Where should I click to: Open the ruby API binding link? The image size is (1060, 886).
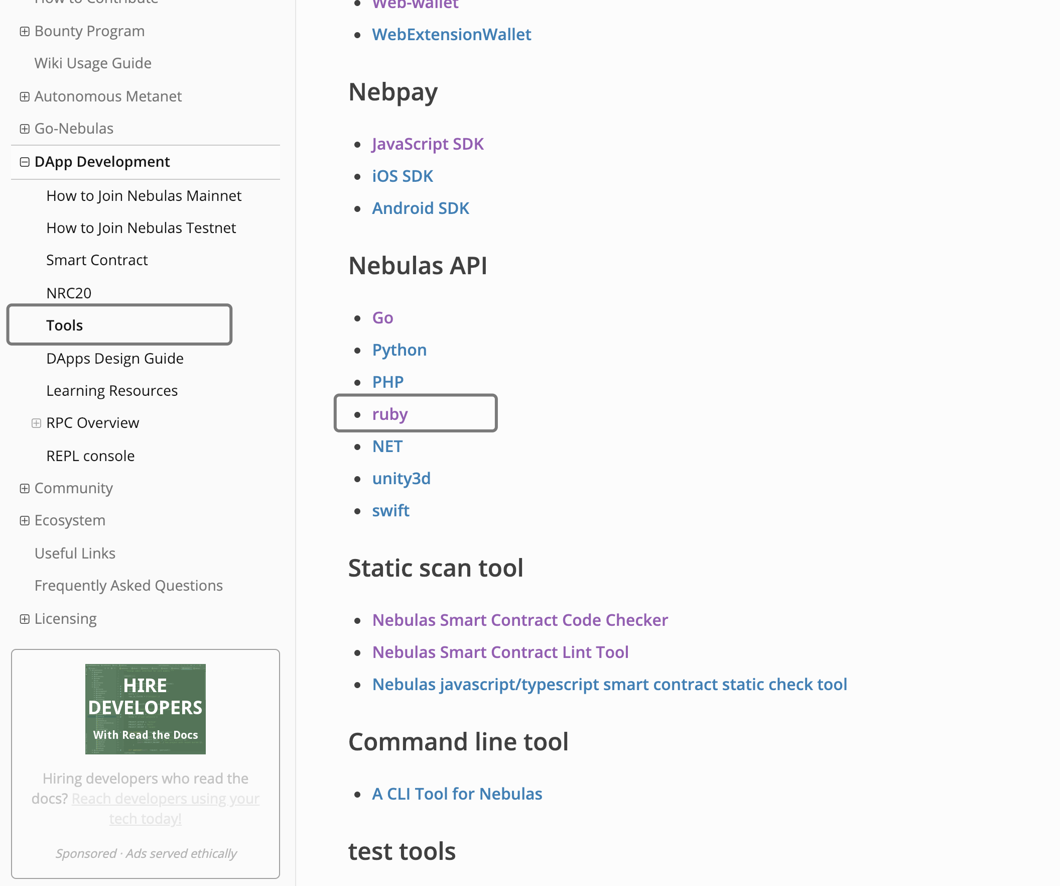(389, 414)
